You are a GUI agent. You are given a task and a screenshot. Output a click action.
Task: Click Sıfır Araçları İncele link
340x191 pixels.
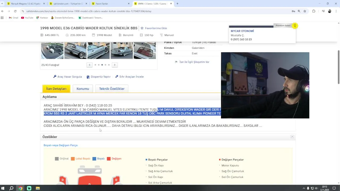click(129, 77)
